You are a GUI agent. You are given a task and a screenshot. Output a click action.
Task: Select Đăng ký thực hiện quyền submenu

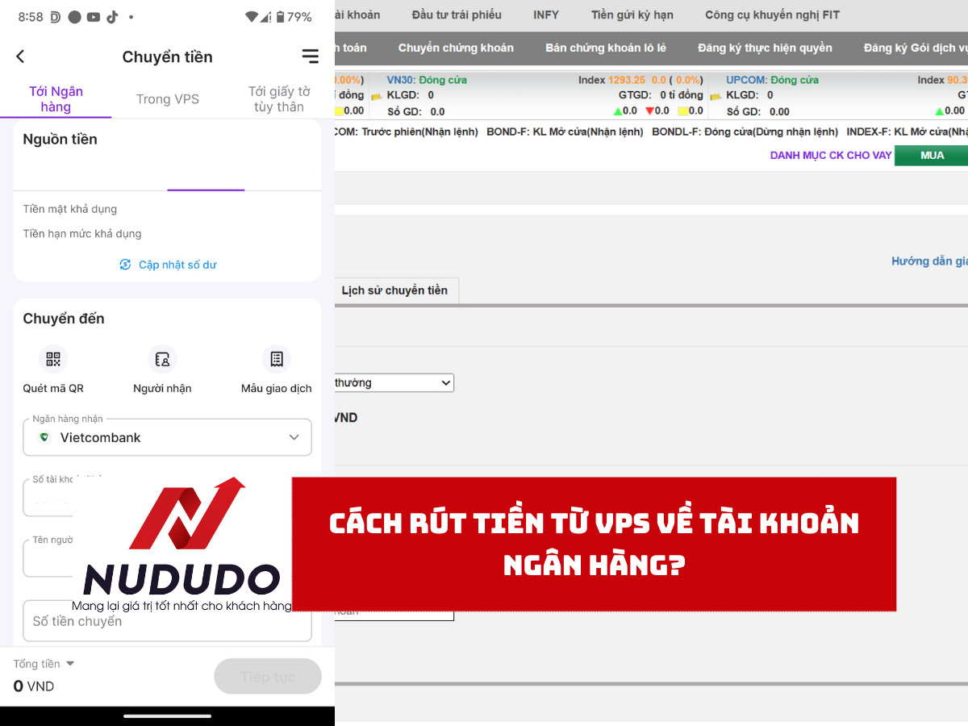coord(765,48)
